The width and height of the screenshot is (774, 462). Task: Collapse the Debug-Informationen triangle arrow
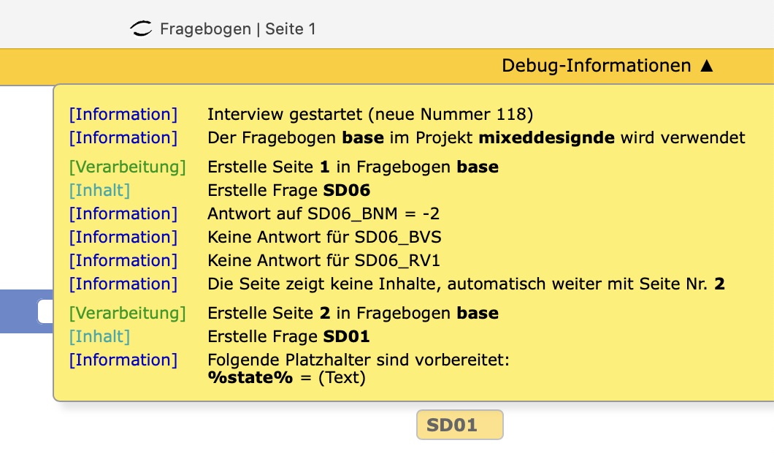[x=707, y=66]
